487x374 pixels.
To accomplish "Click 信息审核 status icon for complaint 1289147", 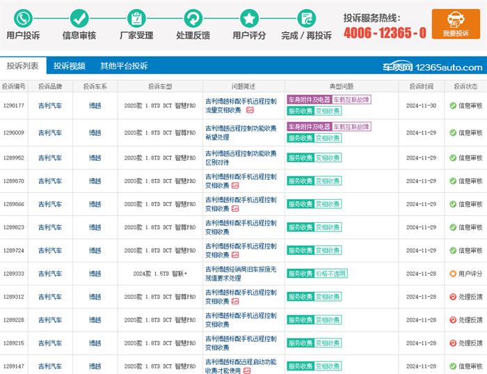I will pos(453,366).
